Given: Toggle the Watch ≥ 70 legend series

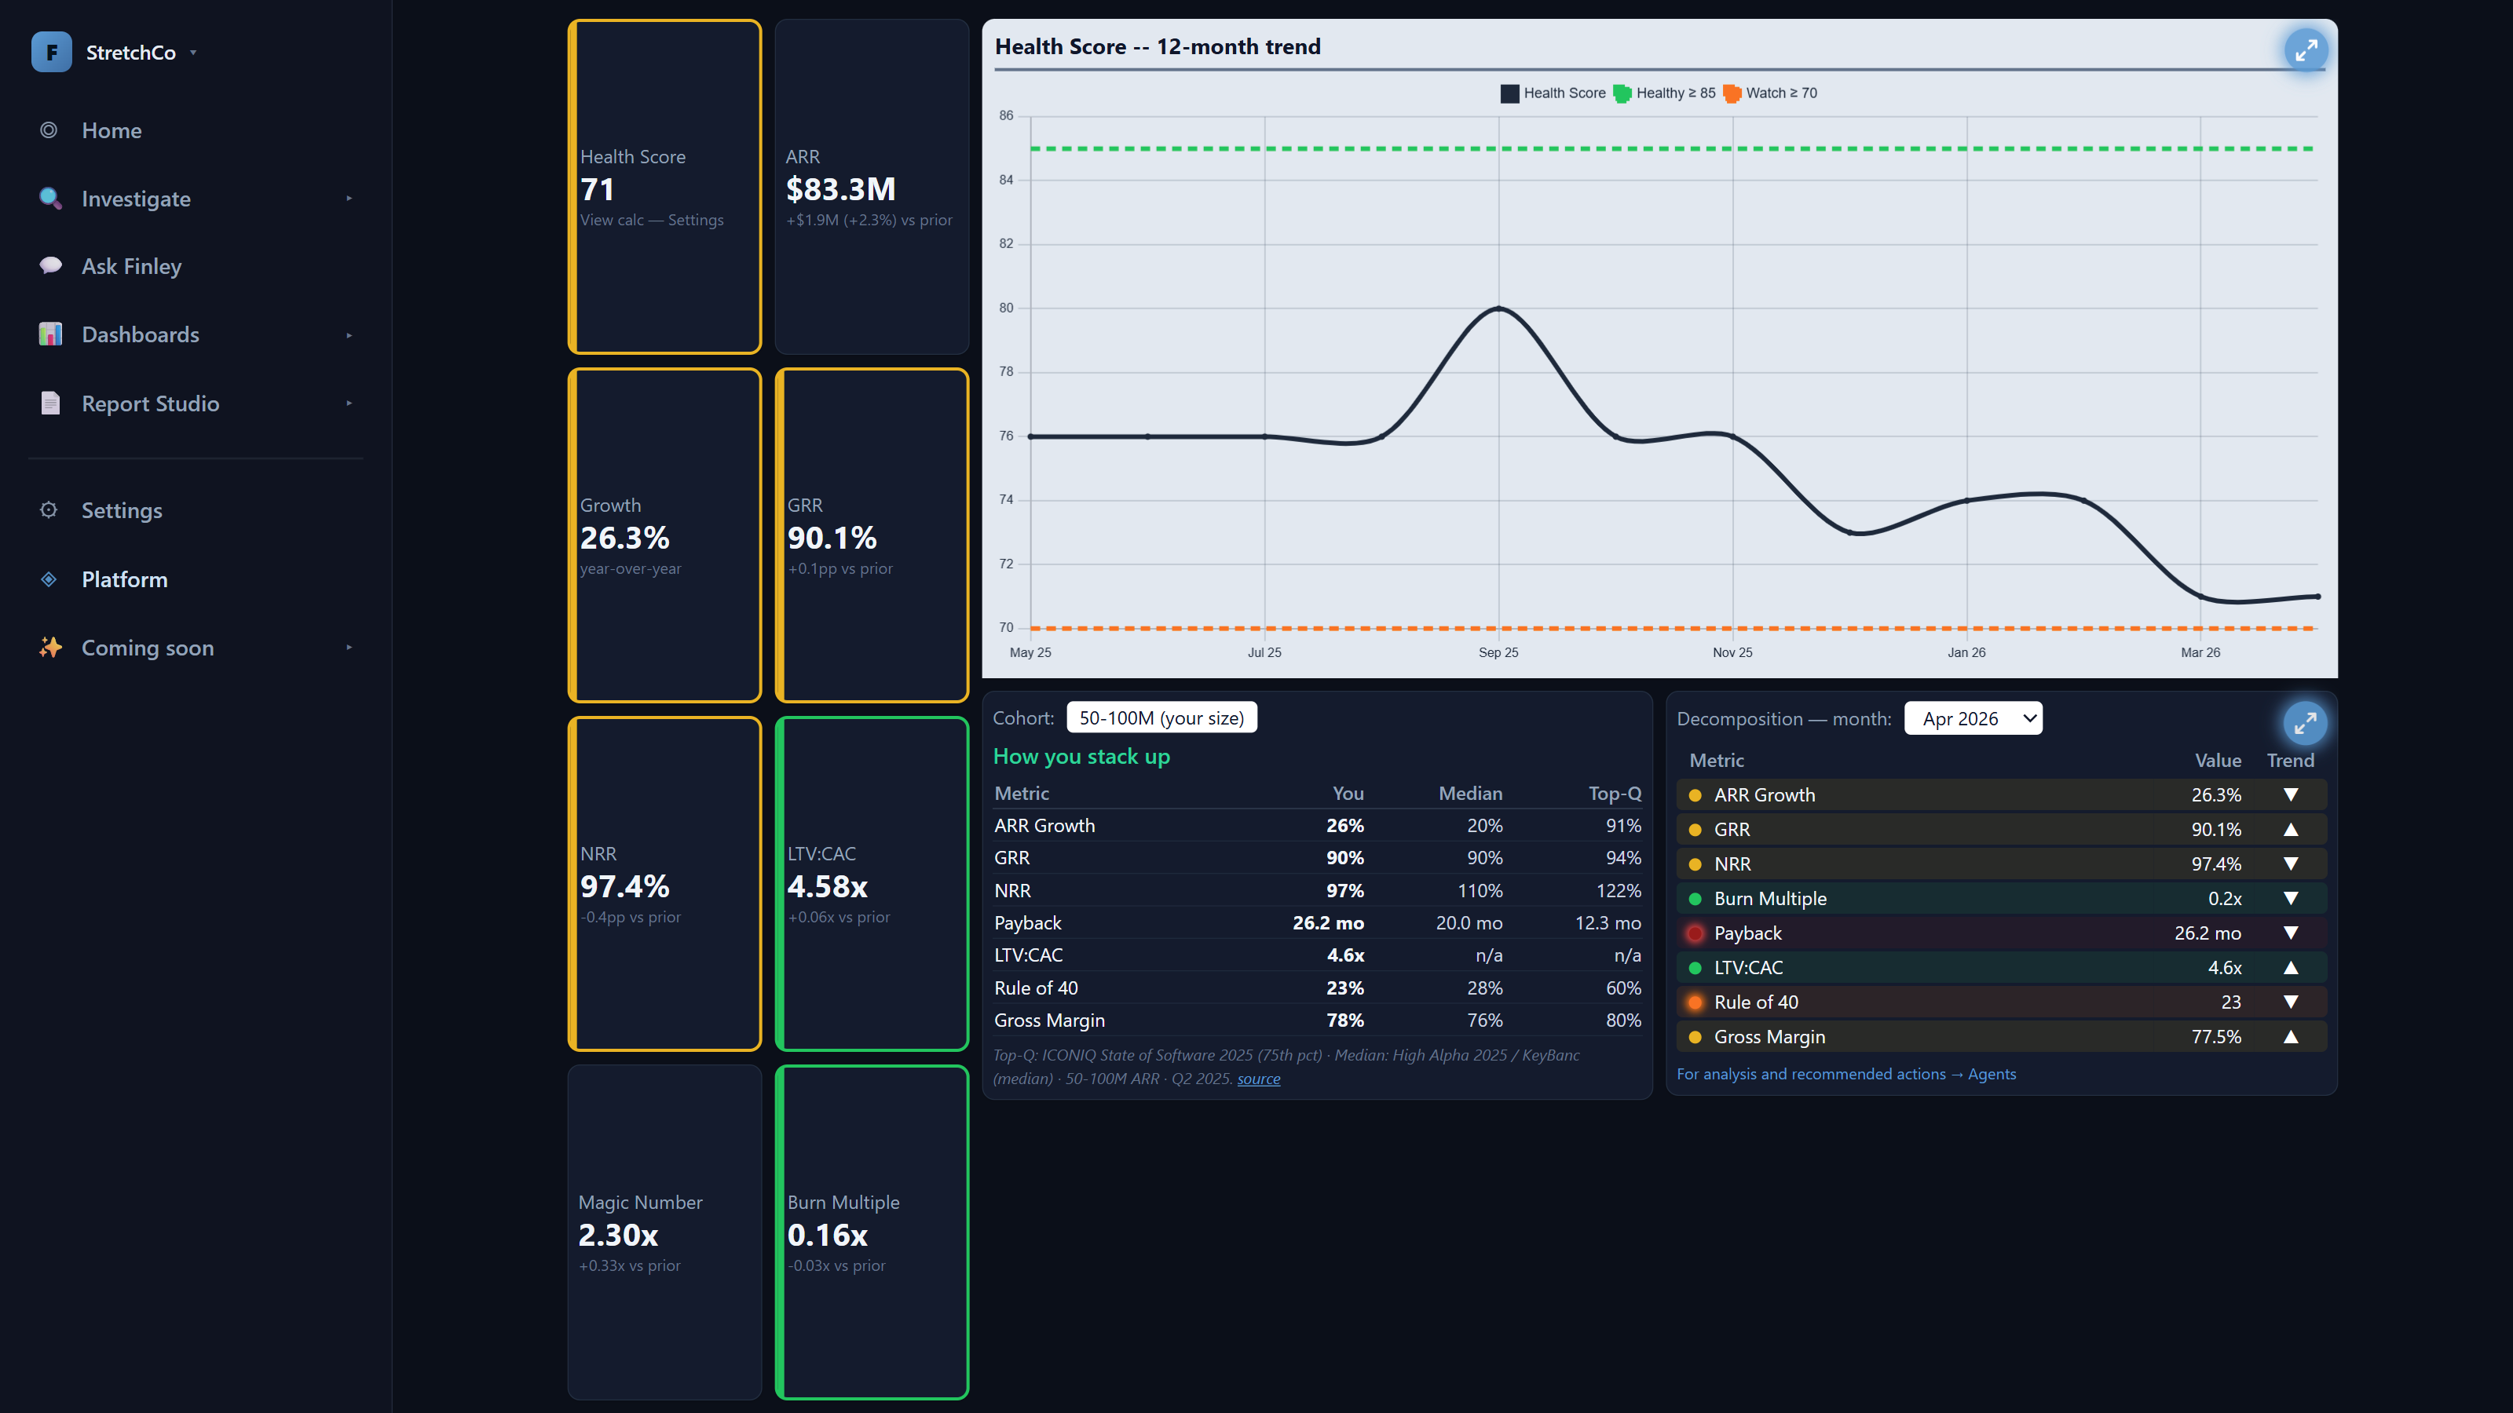Looking at the screenshot, I should pyautogui.click(x=1771, y=93).
